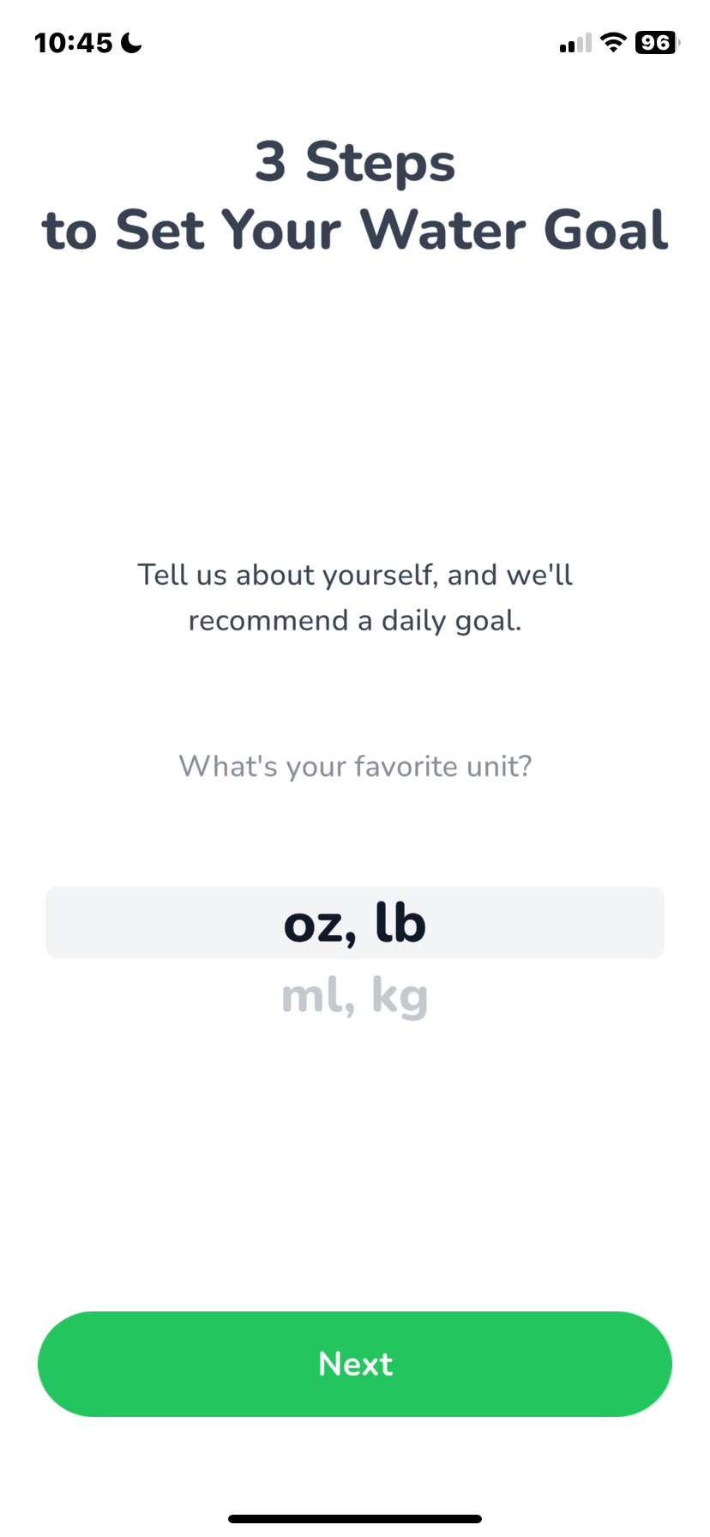
Task: Tap the Do Not Disturb moon icon
Action: (x=131, y=42)
